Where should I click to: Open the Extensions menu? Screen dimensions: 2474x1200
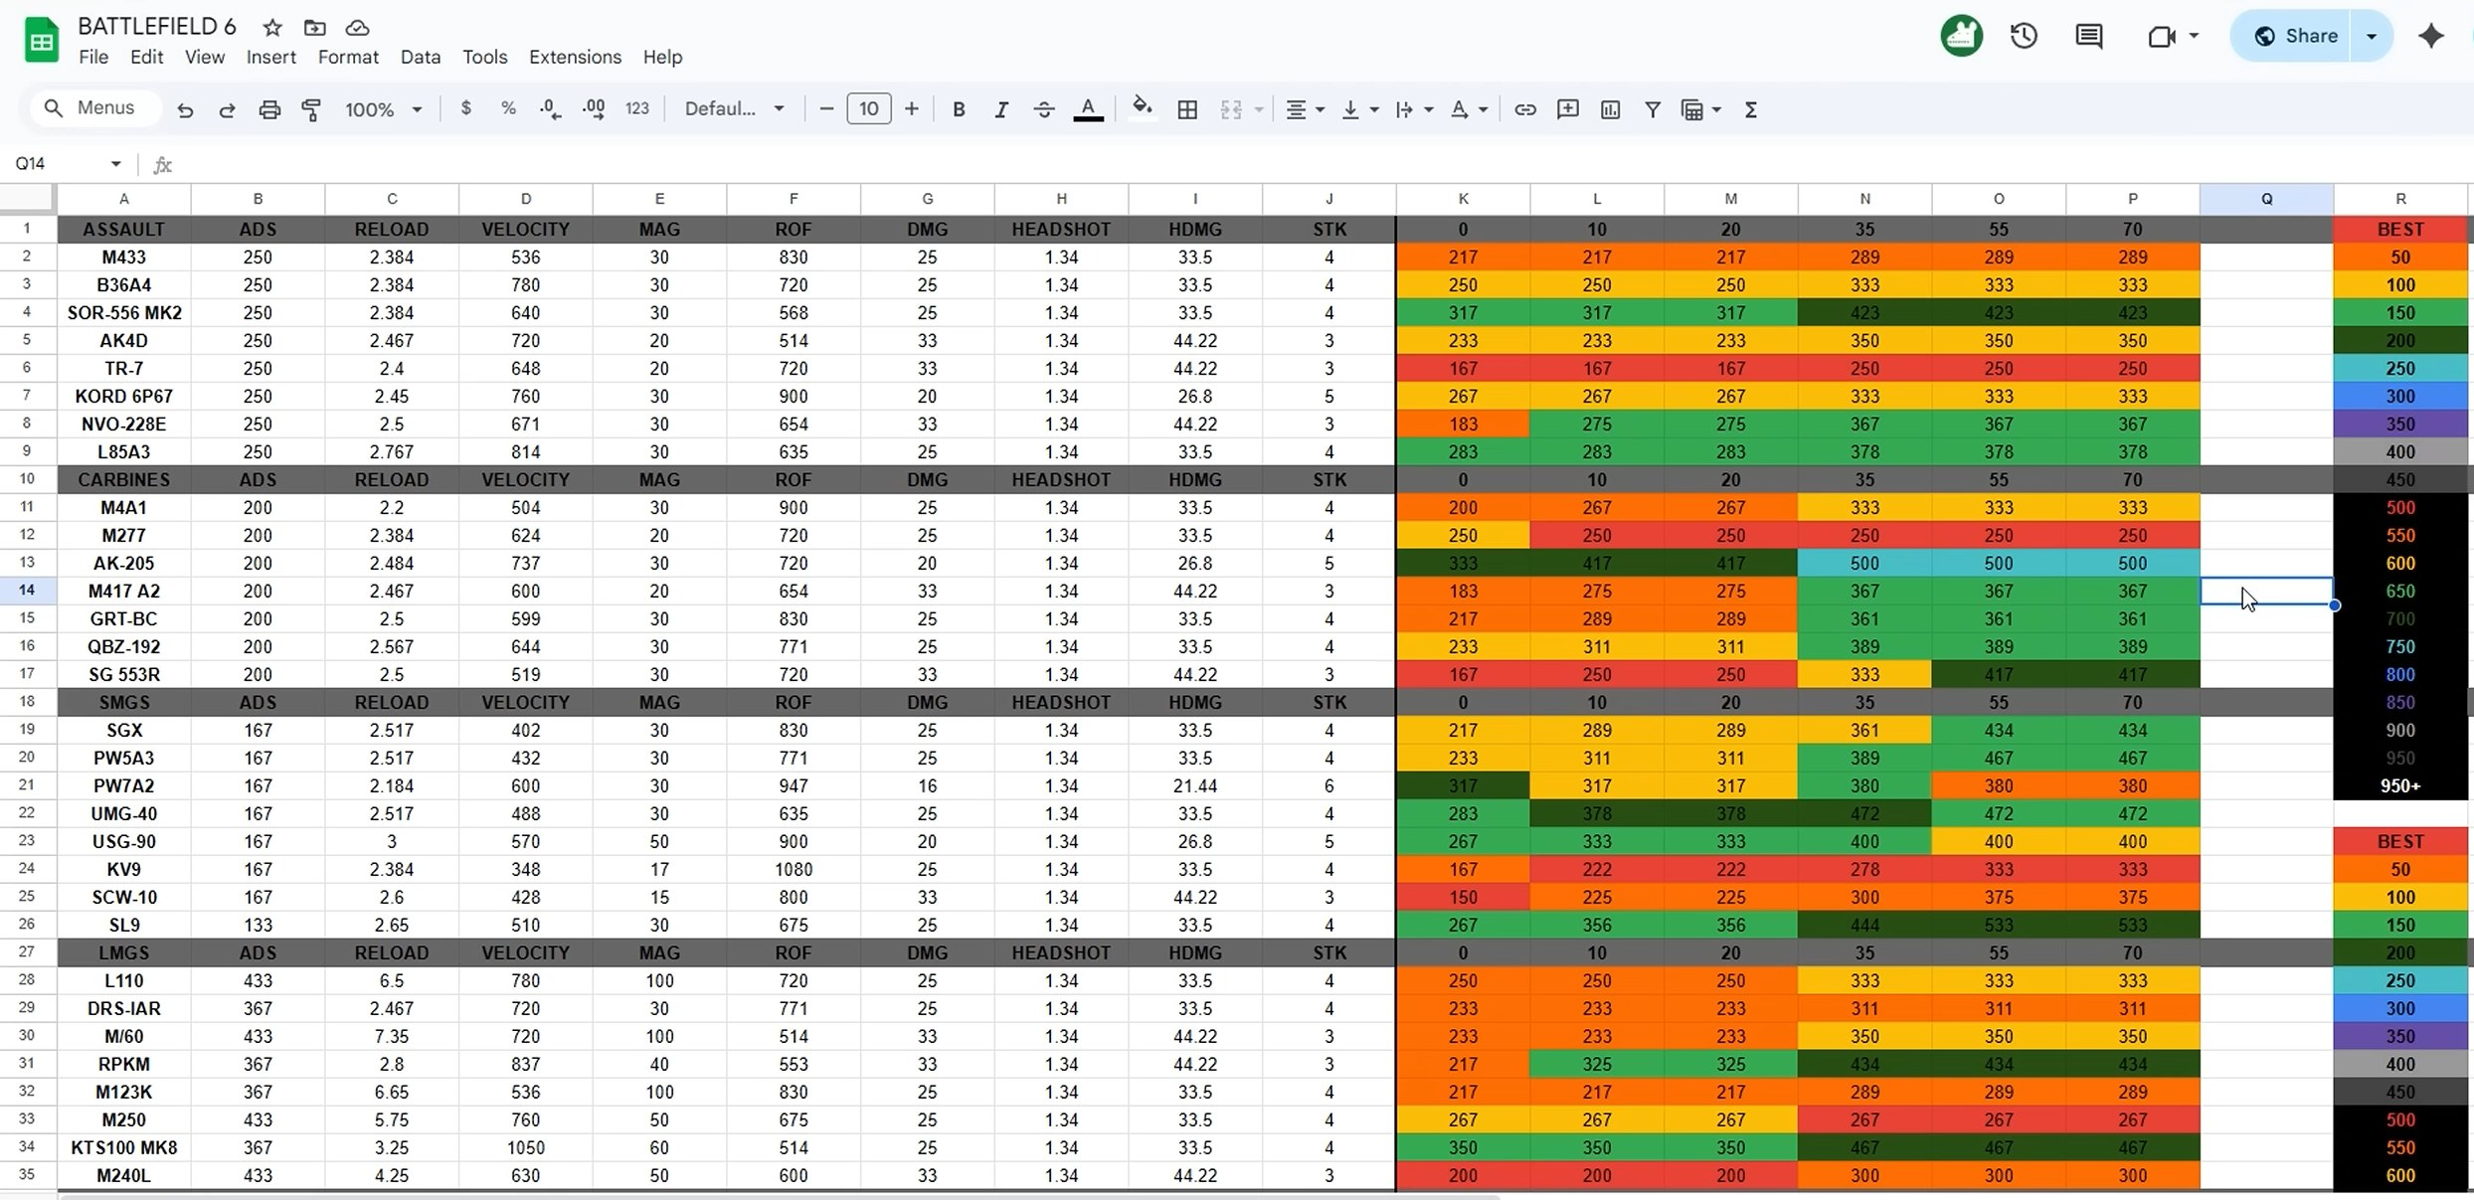pyautogui.click(x=575, y=57)
